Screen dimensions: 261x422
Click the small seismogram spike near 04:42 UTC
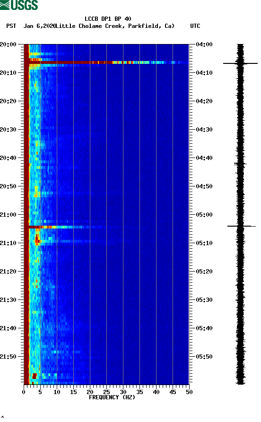[240, 163]
